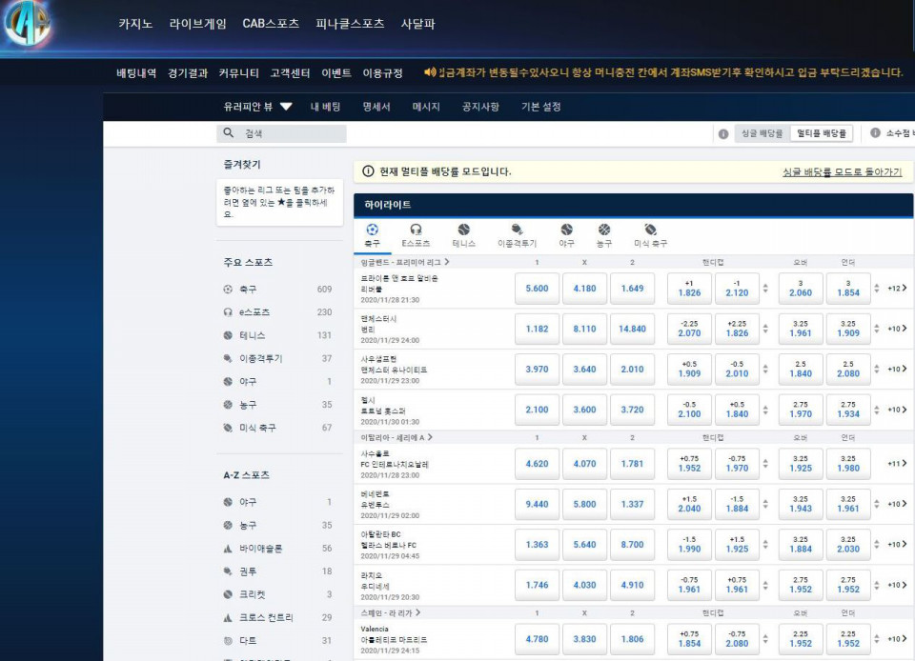Pick over 3.25 odds 1.943 베네벤토
Screen dimensions: 915x661
(801, 504)
